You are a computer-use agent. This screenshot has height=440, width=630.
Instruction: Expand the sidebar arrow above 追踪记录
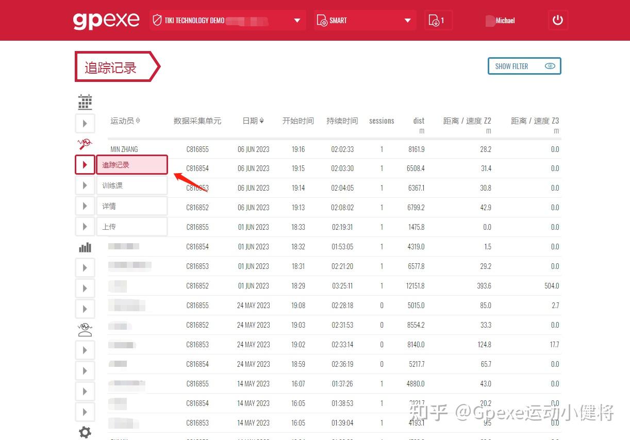[x=85, y=123]
